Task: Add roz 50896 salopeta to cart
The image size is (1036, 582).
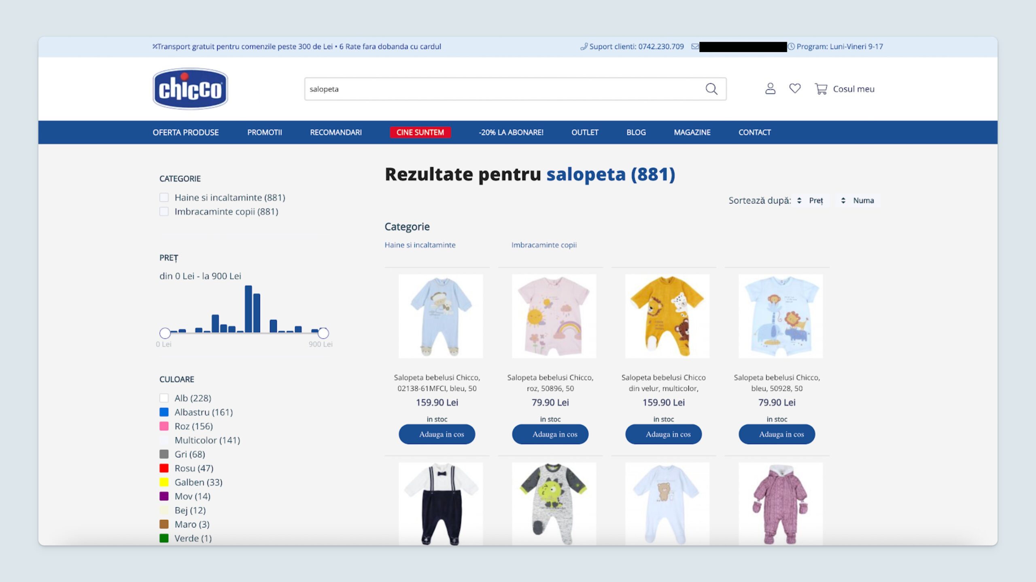Action: tap(550, 434)
